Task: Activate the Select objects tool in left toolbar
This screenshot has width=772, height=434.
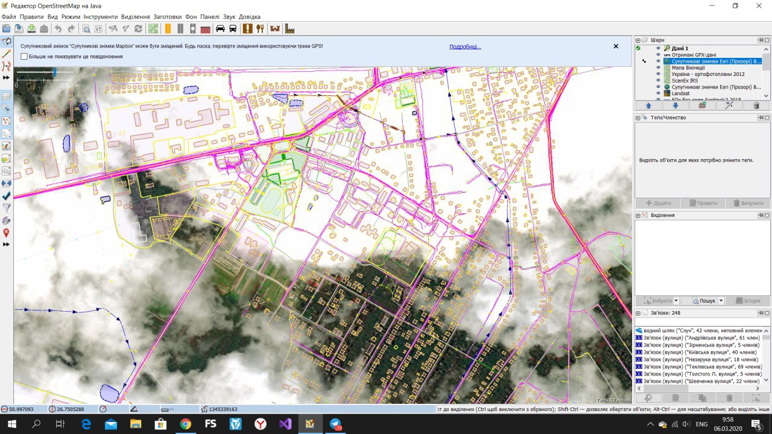Action: pos(7,42)
